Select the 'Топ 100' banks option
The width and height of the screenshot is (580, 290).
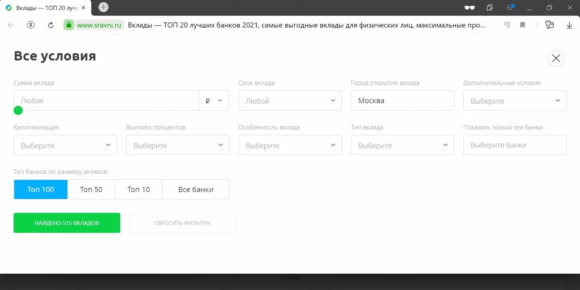click(41, 189)
